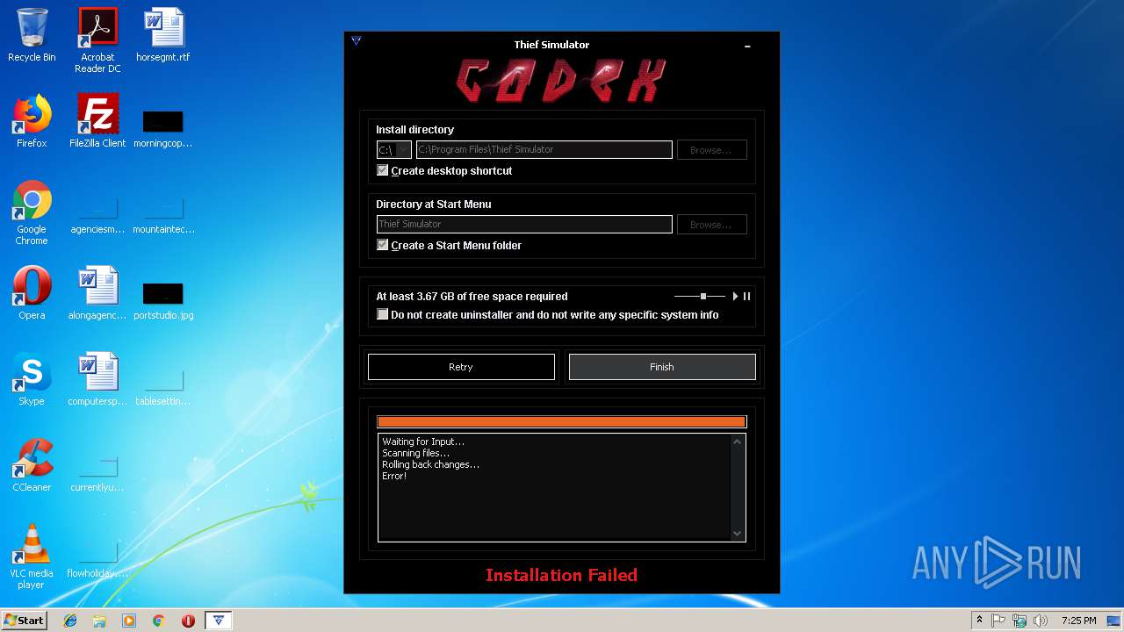The height and width of the screenshot is (632, 1124).
Task: Open Internet Explorer from the taskbar
Action: pos(70,621)
